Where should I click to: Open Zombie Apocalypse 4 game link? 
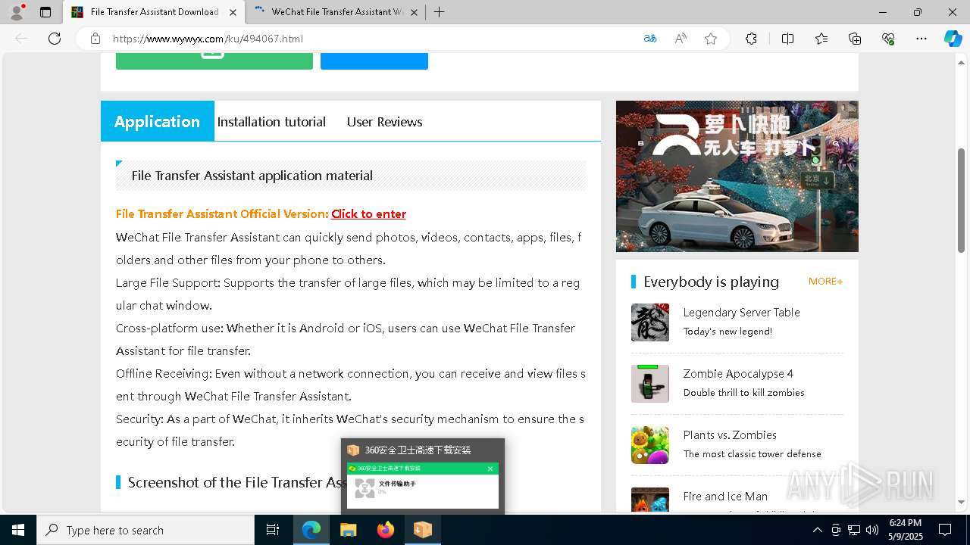[x=738, y=373]
